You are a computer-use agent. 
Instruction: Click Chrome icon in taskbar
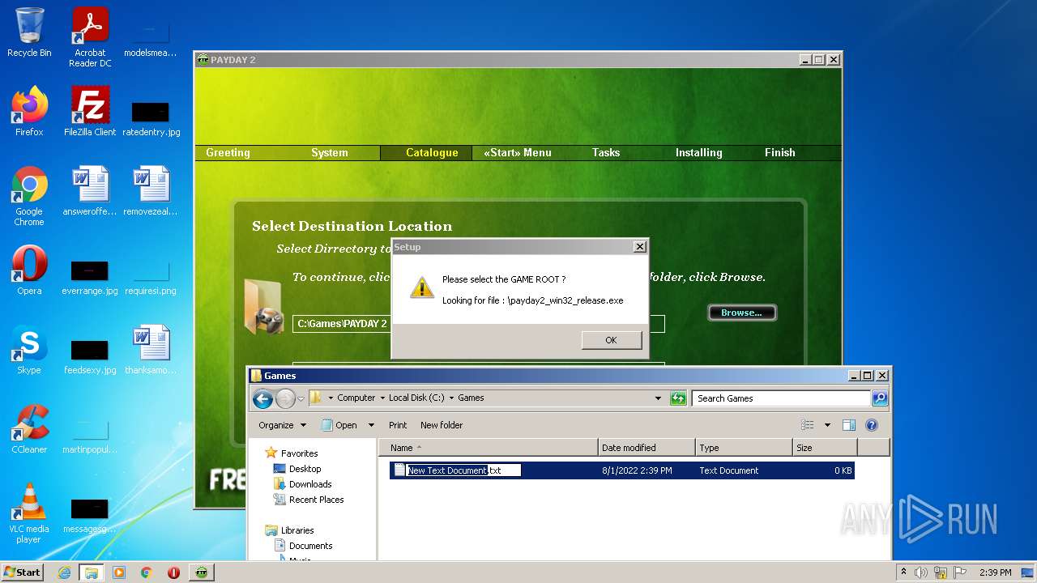point(147,572)
